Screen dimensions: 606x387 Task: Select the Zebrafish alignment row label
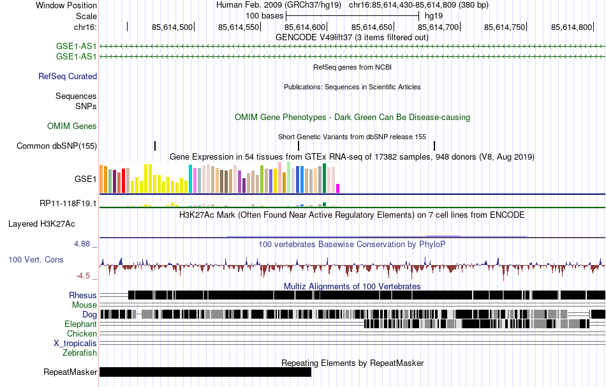click(80, 353)
